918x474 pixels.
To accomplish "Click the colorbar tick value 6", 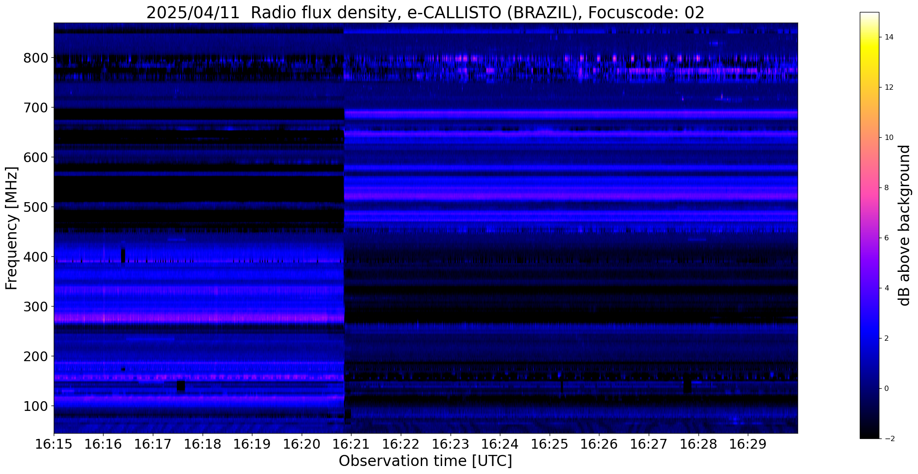I will click(x=887, y=238).
